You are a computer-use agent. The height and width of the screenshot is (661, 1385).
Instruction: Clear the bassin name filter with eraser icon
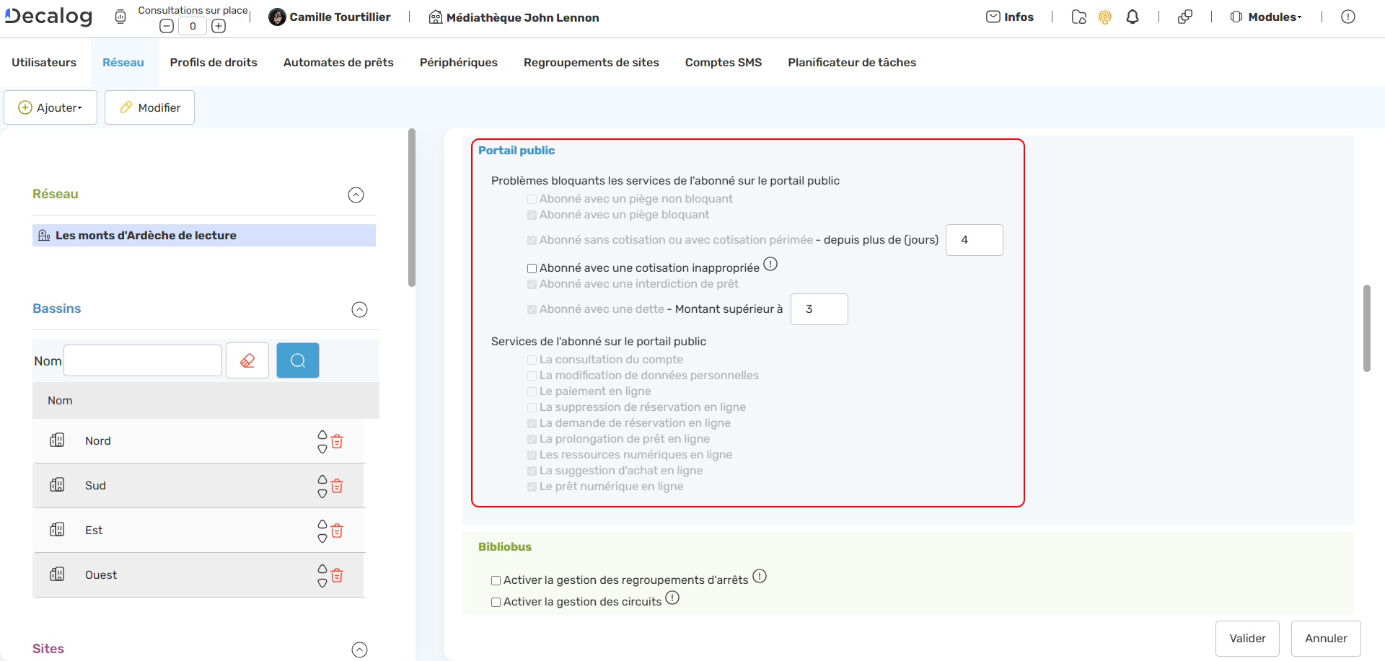[247, 360]
